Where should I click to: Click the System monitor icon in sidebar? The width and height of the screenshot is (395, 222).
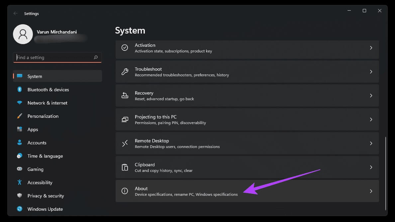20,76
